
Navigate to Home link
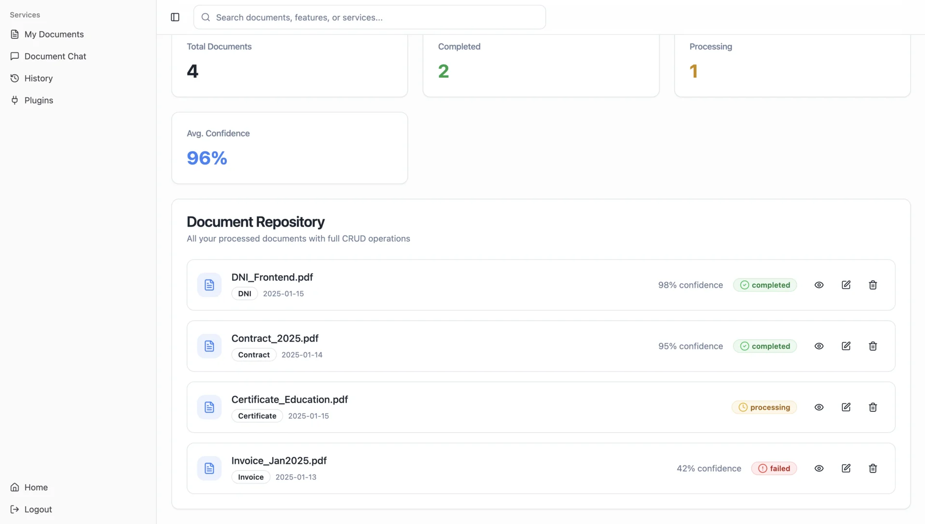point(36,487)
